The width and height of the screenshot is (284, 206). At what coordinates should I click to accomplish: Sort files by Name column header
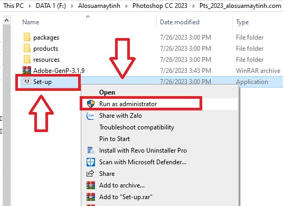pos(31,22)
